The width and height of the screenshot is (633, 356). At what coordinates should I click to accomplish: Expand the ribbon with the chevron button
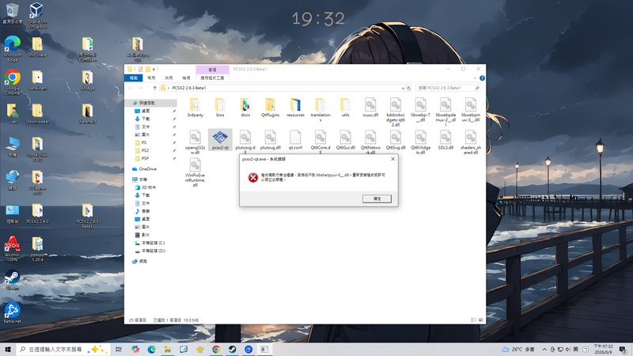pos(475,78)
